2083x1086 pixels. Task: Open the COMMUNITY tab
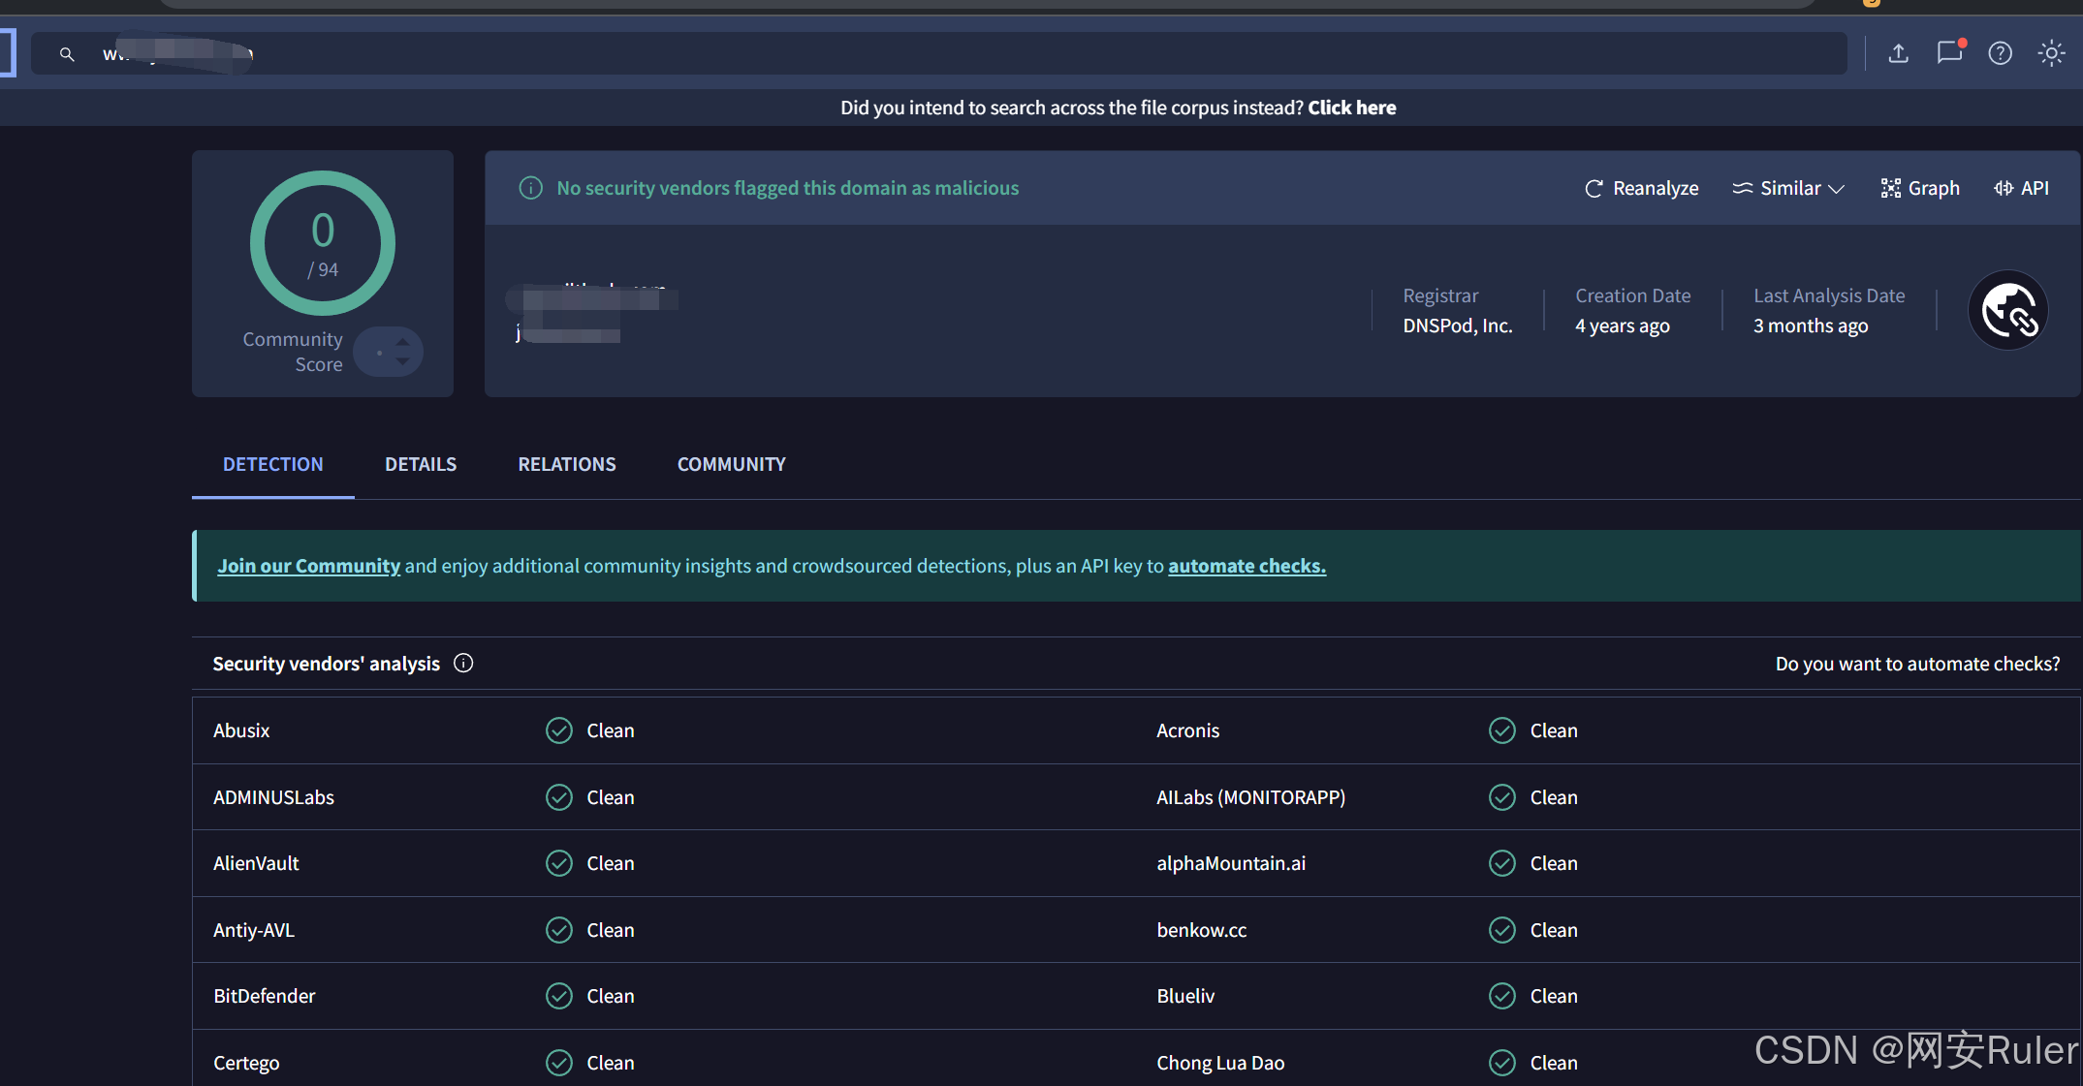point(731,464)
